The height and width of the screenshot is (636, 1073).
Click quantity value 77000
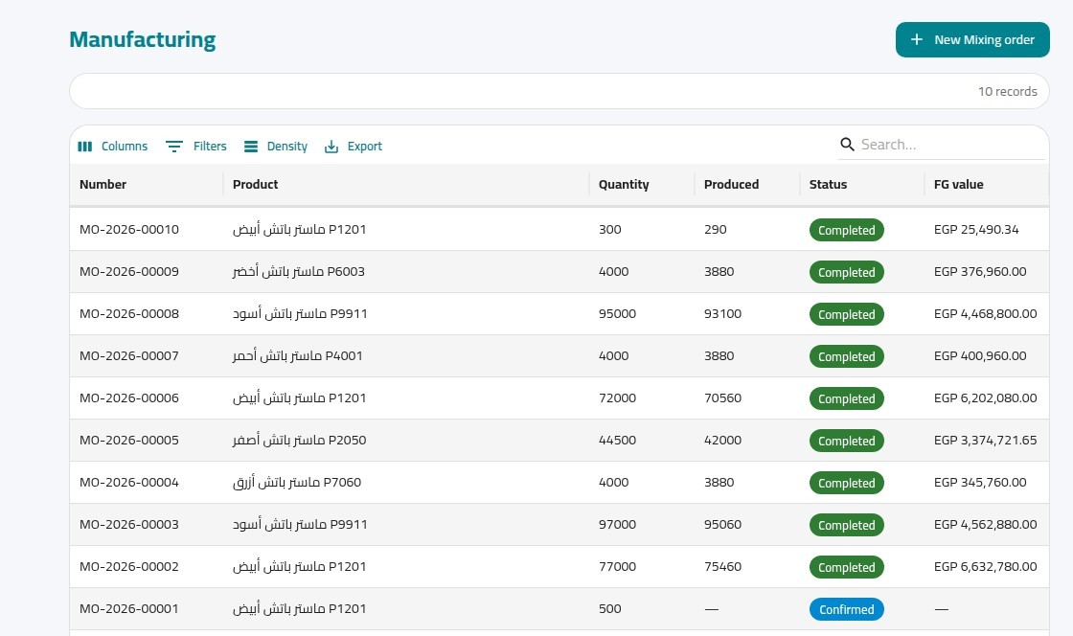pyautogui.click(x=617, y=567)
